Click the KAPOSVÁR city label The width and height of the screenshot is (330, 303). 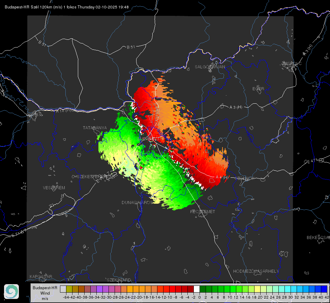point(41,276)
